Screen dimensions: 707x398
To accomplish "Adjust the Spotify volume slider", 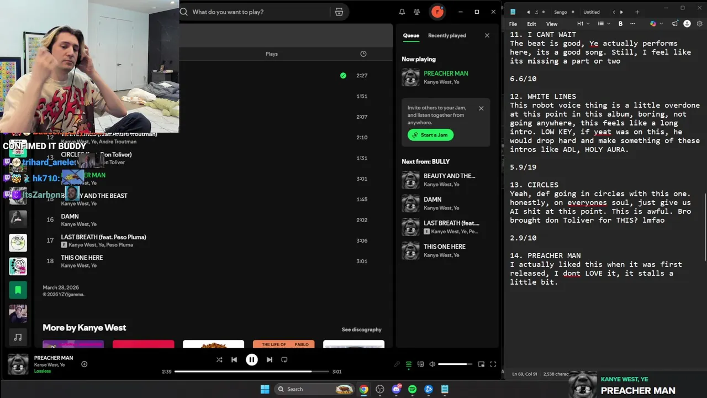I will point(456,364).
